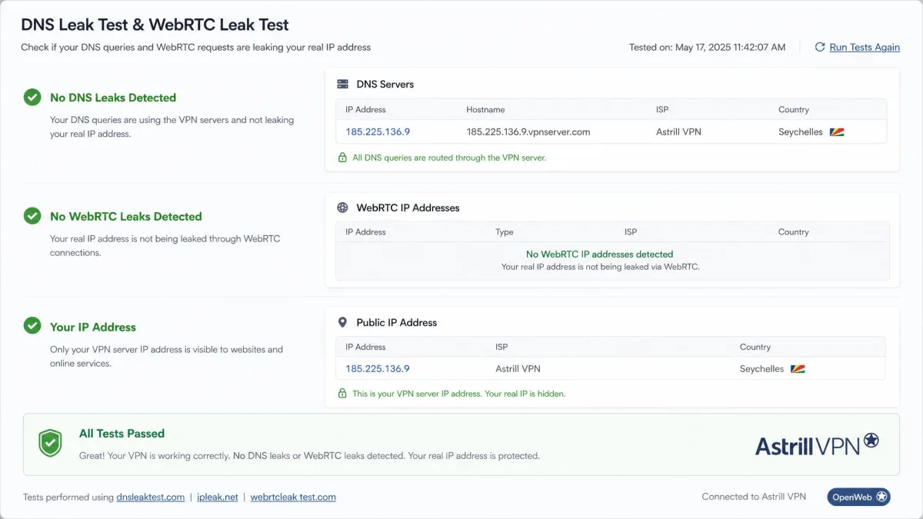Click the DNS Servers server icon
The height and width of the screenshot is (519, 923).
(342, 84)
